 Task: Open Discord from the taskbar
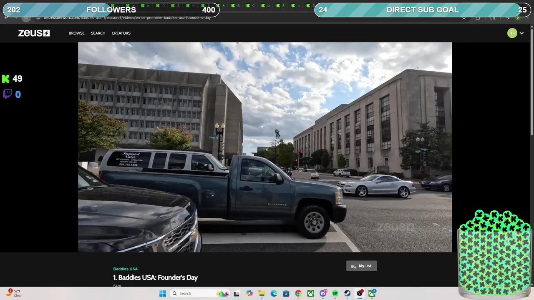323,293
